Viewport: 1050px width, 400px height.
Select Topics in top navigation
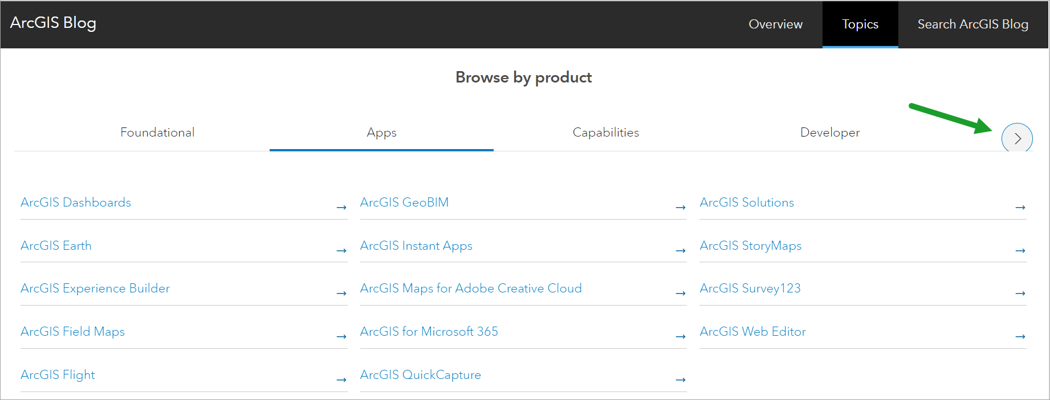click(860, 24)
